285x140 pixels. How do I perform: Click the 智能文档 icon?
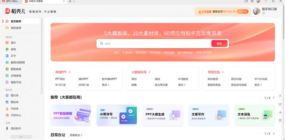pos(7,82)
